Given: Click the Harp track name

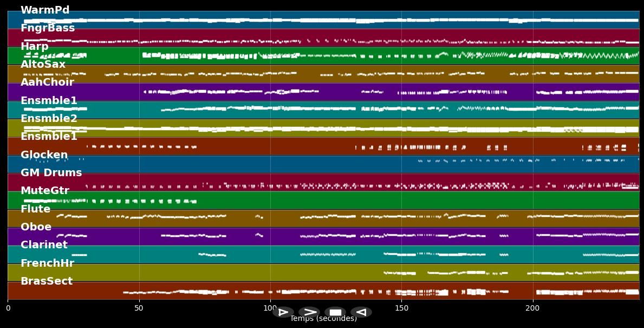Looking at the screenshot, I should tap(35, 47).
